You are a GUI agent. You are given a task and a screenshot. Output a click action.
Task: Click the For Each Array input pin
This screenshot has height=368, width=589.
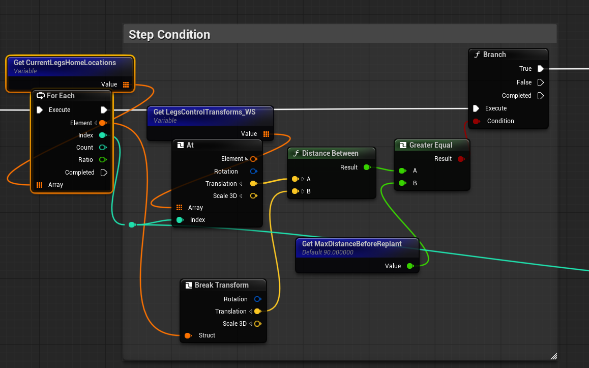coord(40,185)
